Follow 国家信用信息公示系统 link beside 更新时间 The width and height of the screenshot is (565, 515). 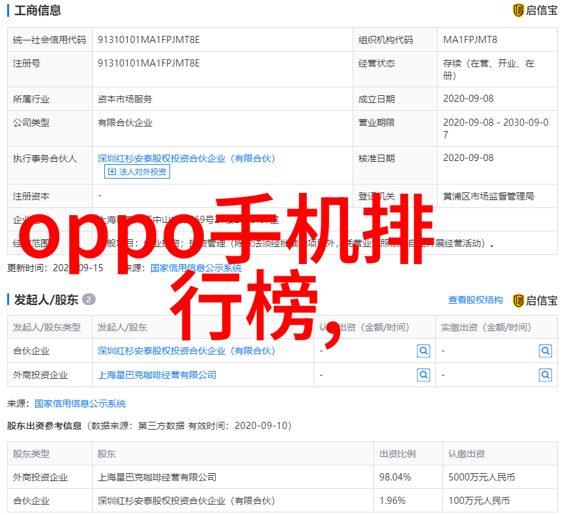click(196, 268)
